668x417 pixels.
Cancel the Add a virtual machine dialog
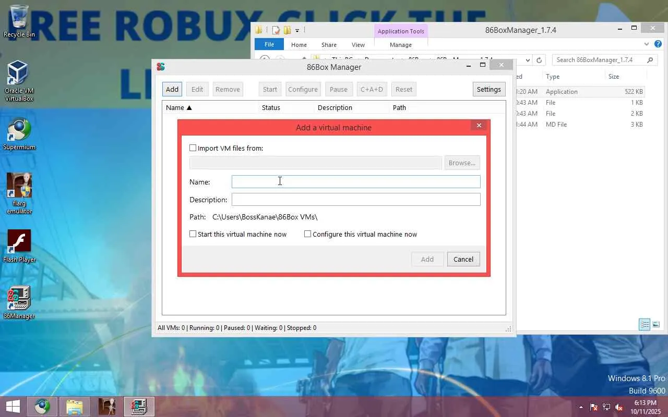pos(463,259)
